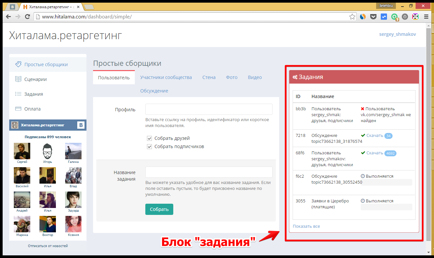Click the clock icon for task 3055
Screen dimensions: 434x258
click(363, 201)
